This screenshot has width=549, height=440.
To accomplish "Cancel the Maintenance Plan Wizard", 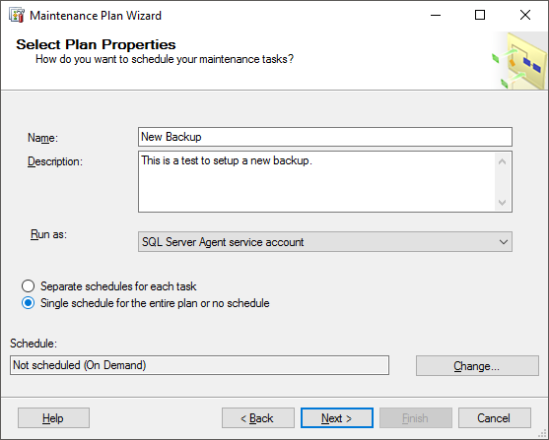I will [x=495, y=418].
